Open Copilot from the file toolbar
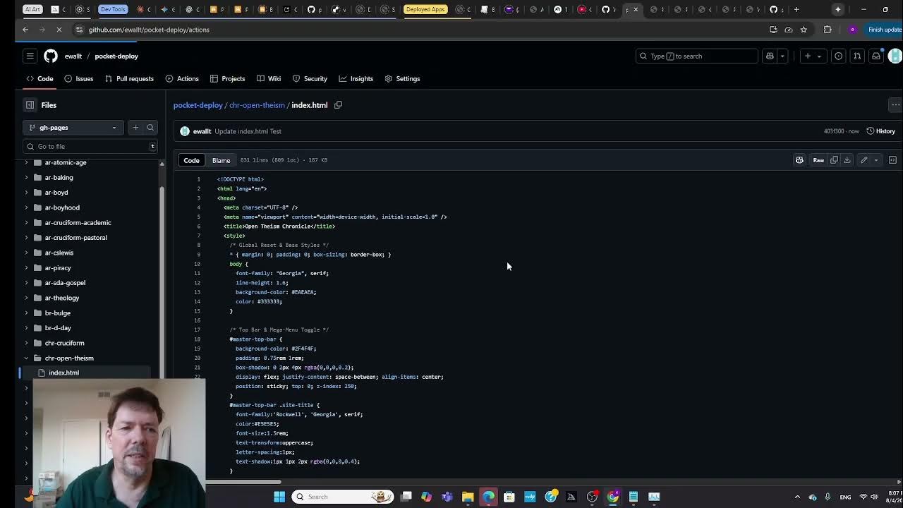This screenshot has height=508, width=903. point(799,160)
